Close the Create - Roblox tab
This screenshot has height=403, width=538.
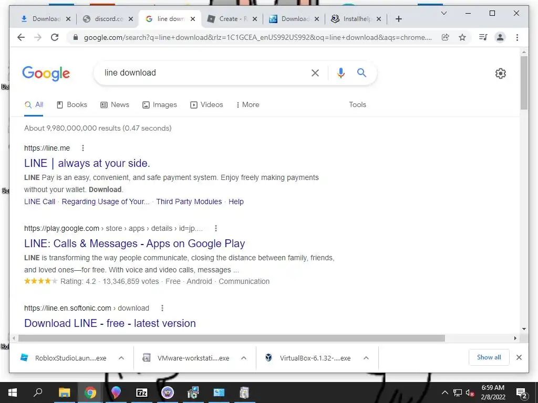click(x=255, y=19)
